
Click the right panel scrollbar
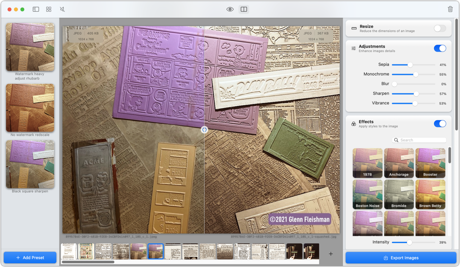pyautogui.click(x=457, y=75)
